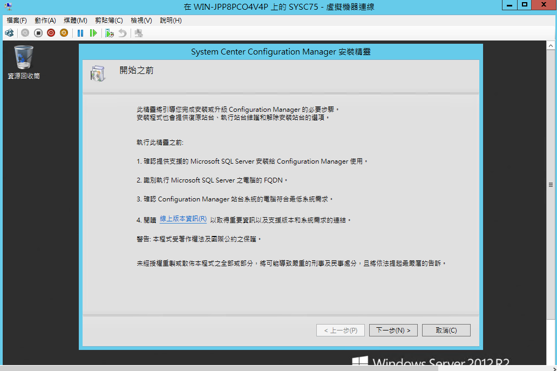
Task: Create a checkpoint with the snapshot icon
Action: click(x=110, y=33)
